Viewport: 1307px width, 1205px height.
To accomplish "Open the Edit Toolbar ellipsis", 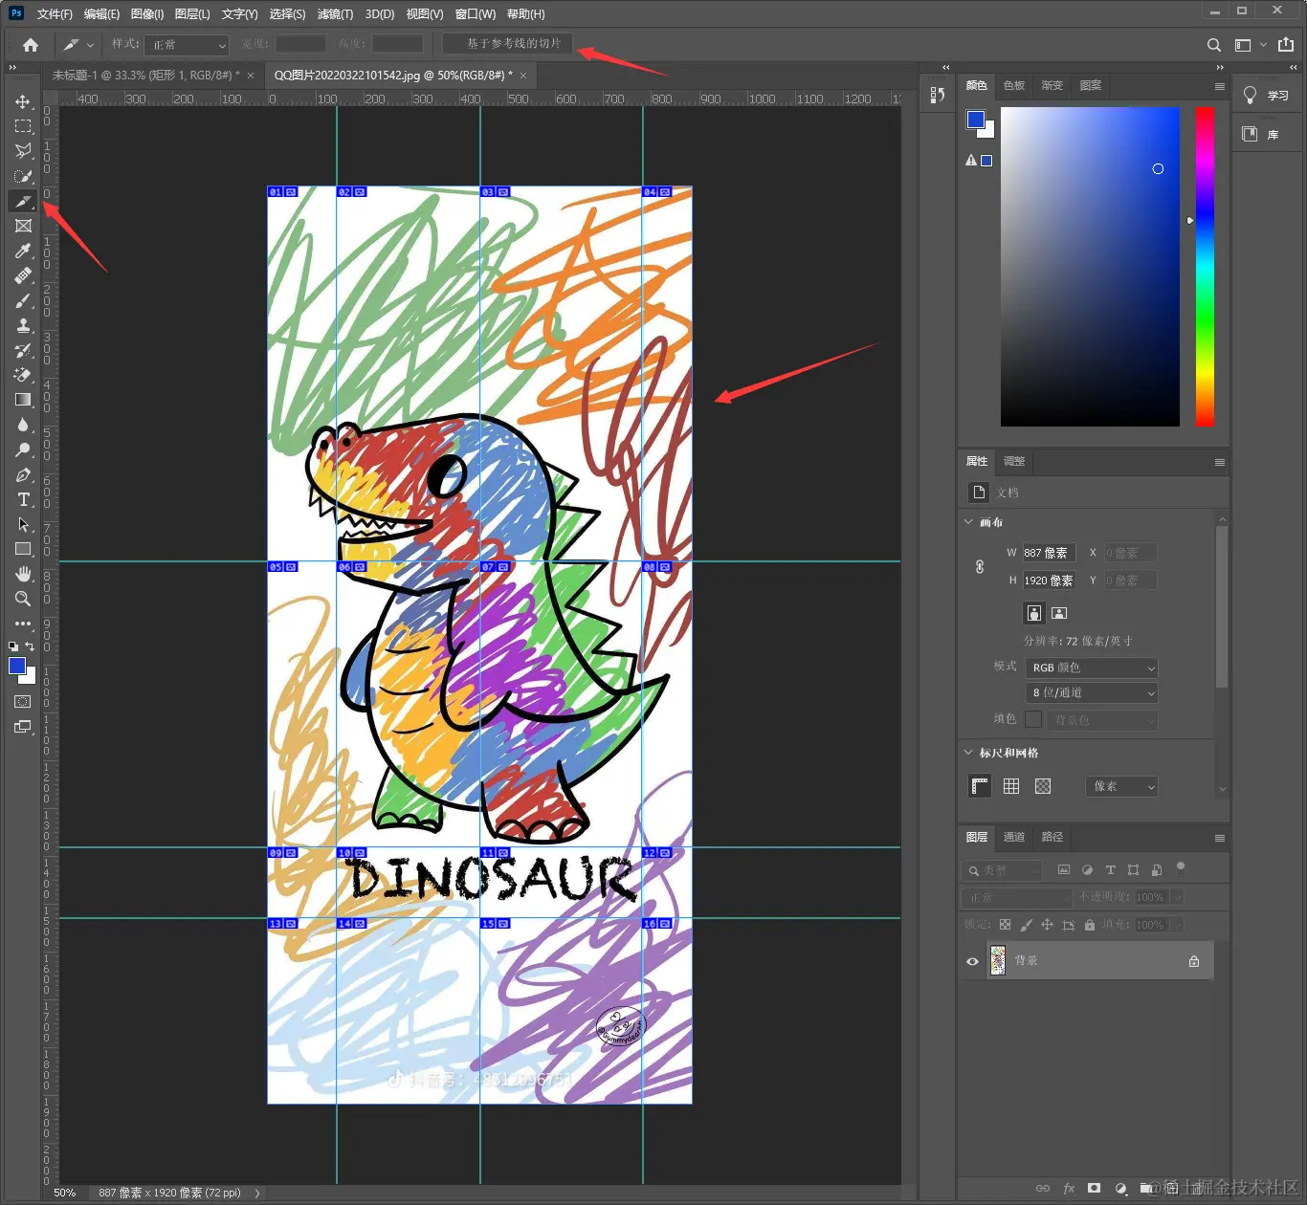I will point(23,624).
